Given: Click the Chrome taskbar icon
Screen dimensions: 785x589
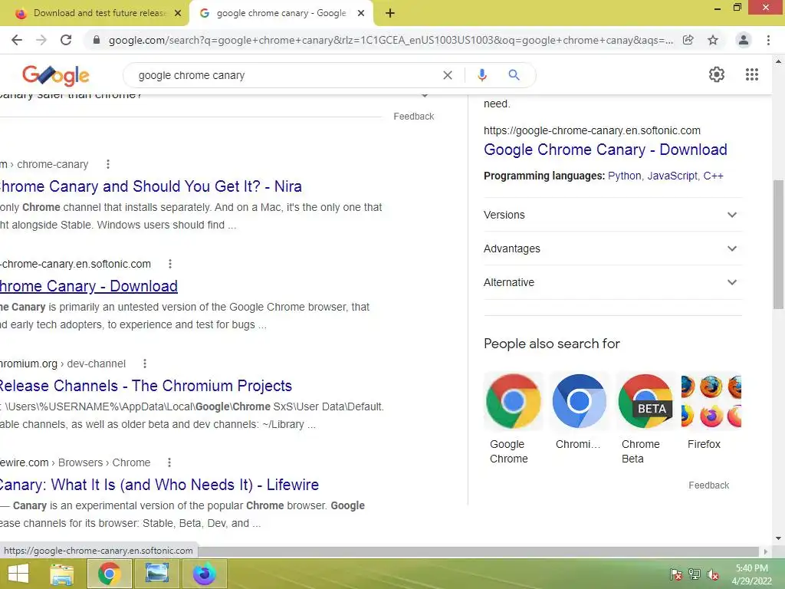Looking at the screenshot, I should click(x=109, y=574).
